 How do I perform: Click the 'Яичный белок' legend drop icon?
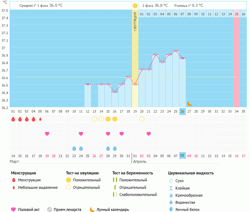click(171, 210)
